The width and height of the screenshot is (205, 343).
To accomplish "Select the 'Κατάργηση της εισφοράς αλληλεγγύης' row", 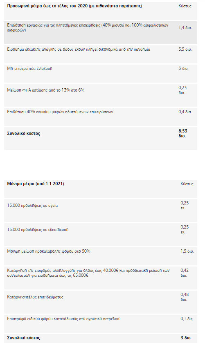I will pyautogui.click(x=101, y=278).
